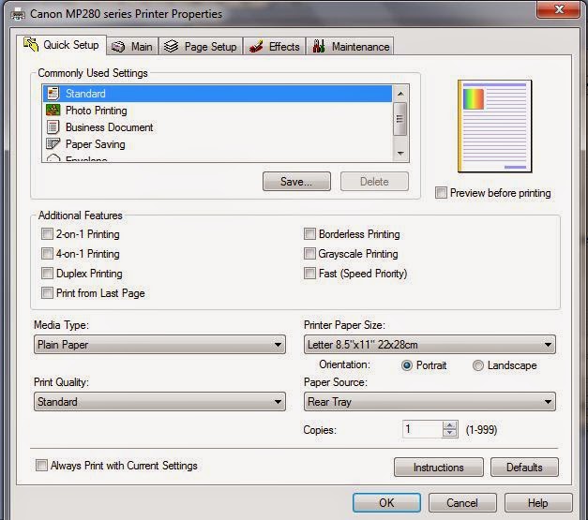This screenshot has width=588, height=520.
Task: Click the Quick Setup tab icon
Action: [31, 44]
